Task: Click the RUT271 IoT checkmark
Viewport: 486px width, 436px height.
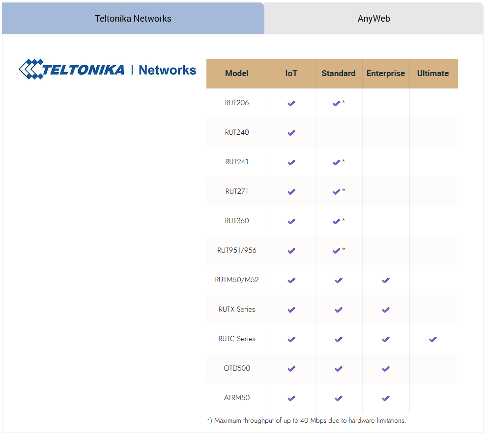Action: [x=291, y=192]
